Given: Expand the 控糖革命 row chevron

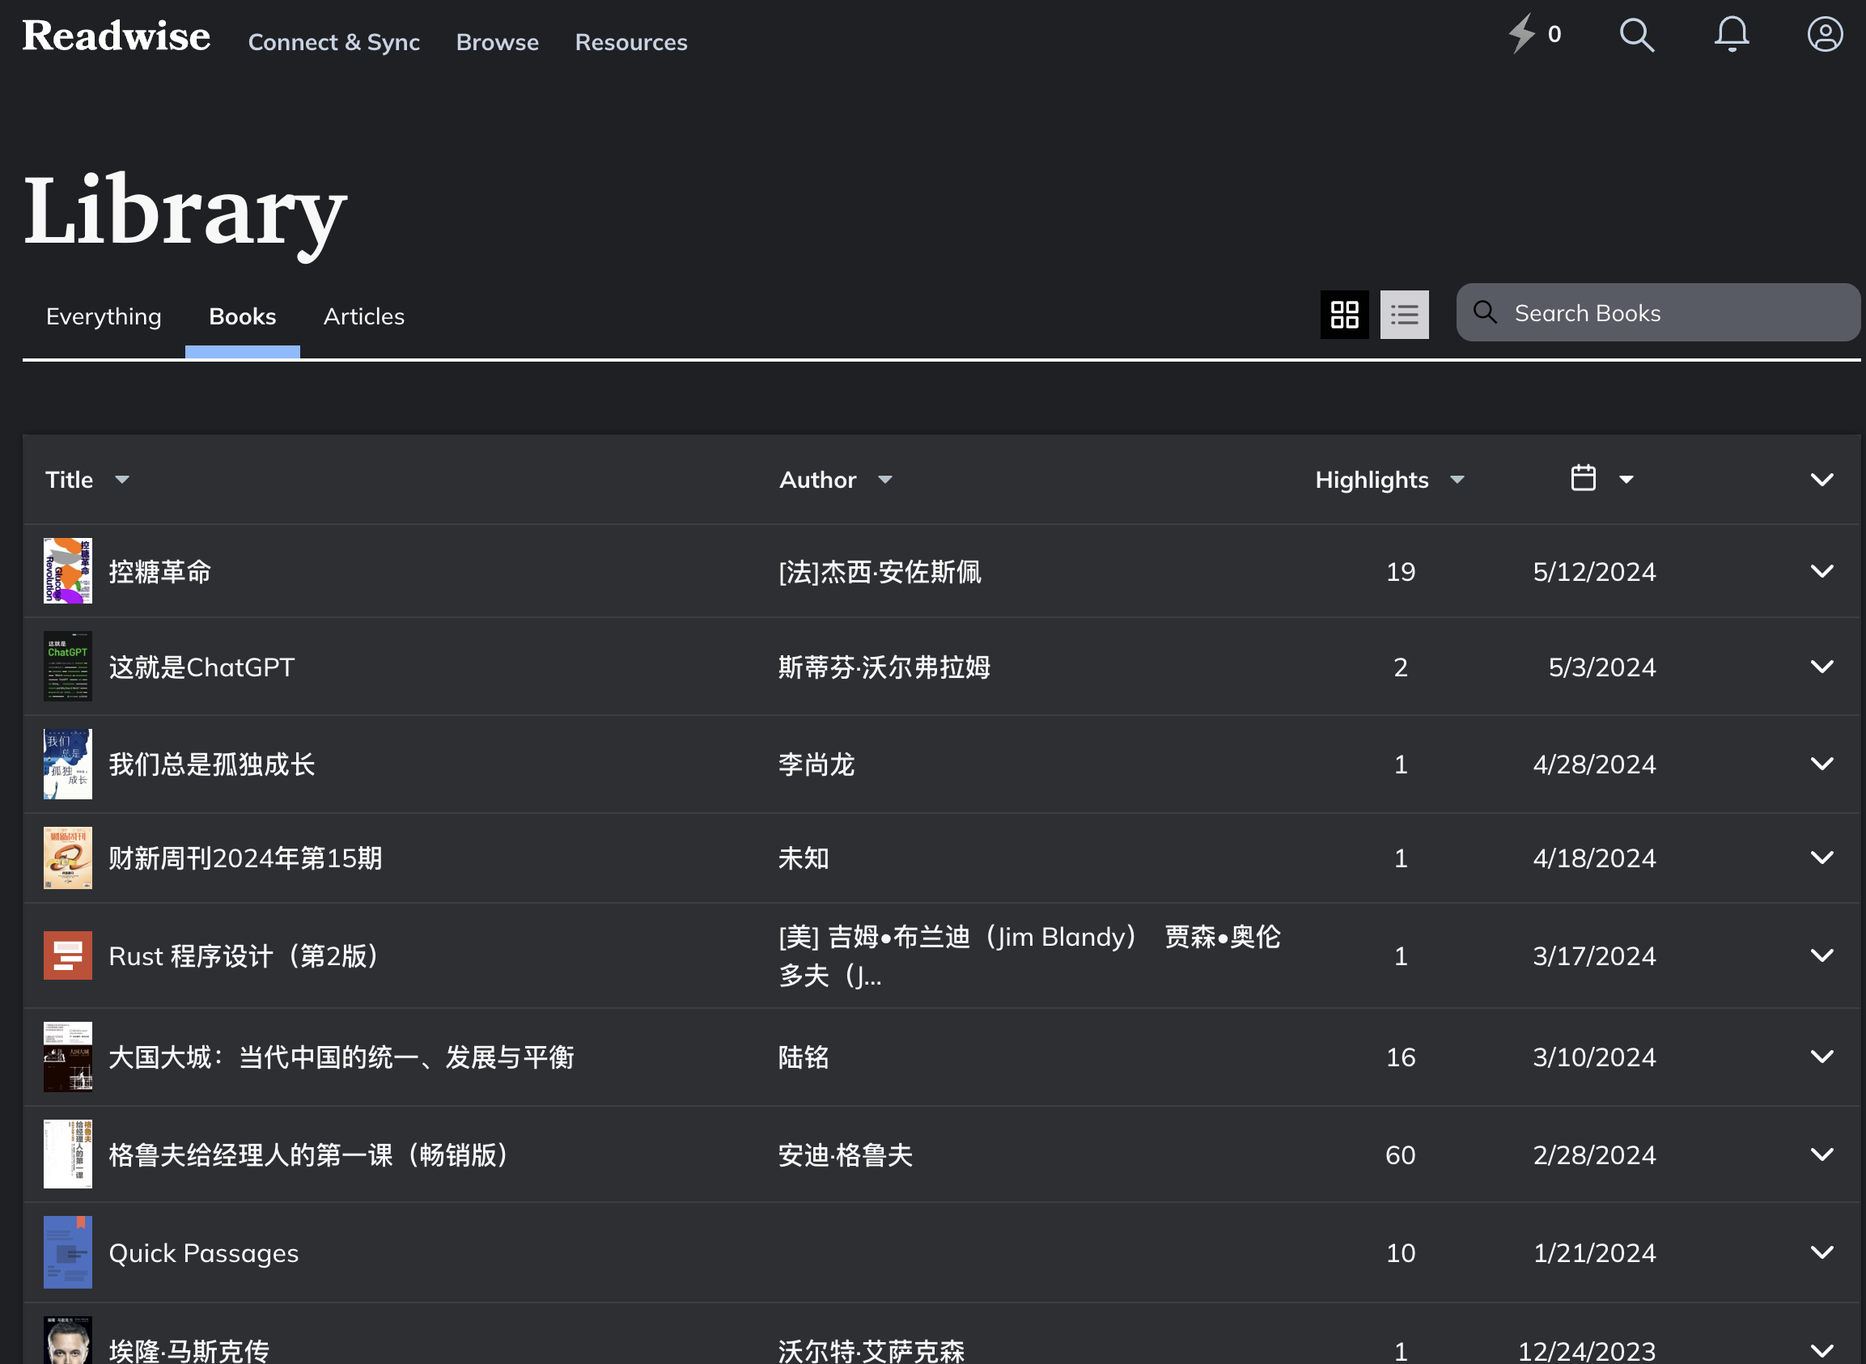Looking at the screenshot, I should point(1821,571).
